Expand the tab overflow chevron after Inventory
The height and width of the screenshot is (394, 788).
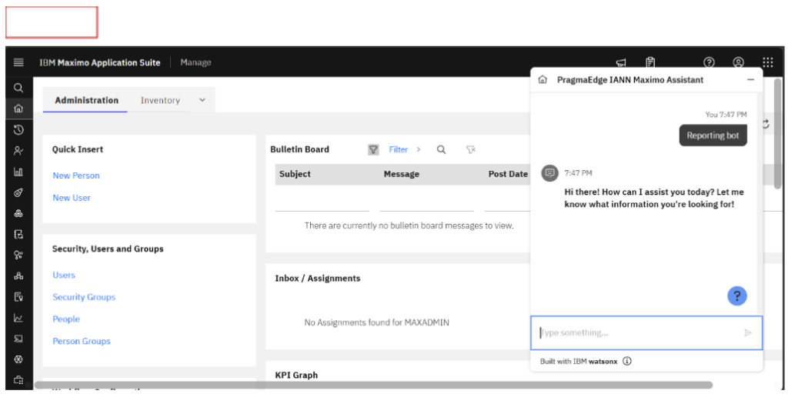tap(202, 100)
